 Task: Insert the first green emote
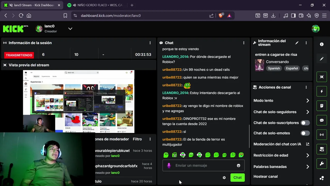tap(166, 155)
